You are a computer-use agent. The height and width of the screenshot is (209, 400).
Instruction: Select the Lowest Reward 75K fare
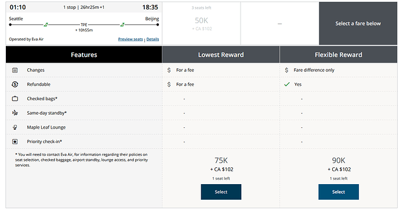point(221,192)
